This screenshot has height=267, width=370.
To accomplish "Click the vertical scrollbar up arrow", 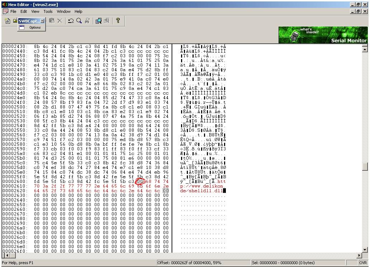I will click(x=365, y=49).
